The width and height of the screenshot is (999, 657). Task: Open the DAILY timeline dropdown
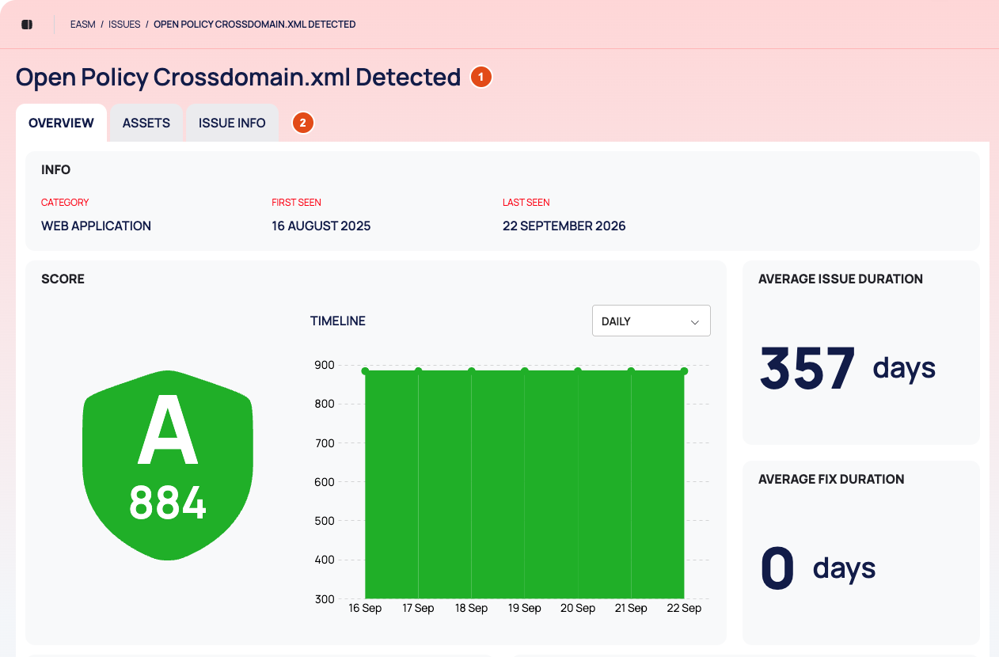(651, 321)
